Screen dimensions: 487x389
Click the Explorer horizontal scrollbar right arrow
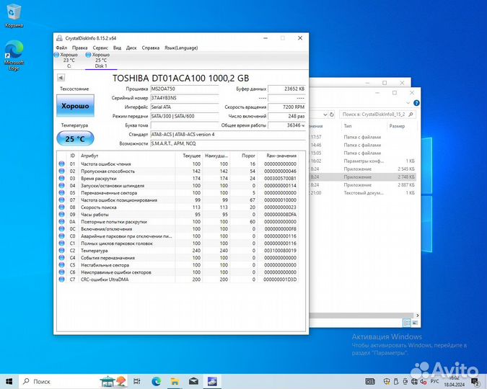click(417, 316)
